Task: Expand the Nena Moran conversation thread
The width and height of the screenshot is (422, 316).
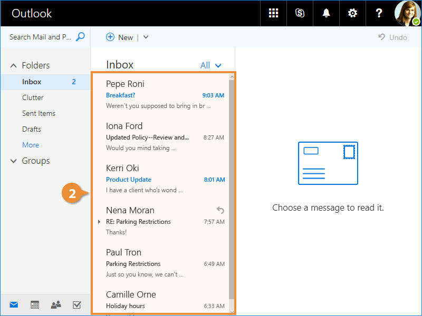Action: [x=99, y=222]
